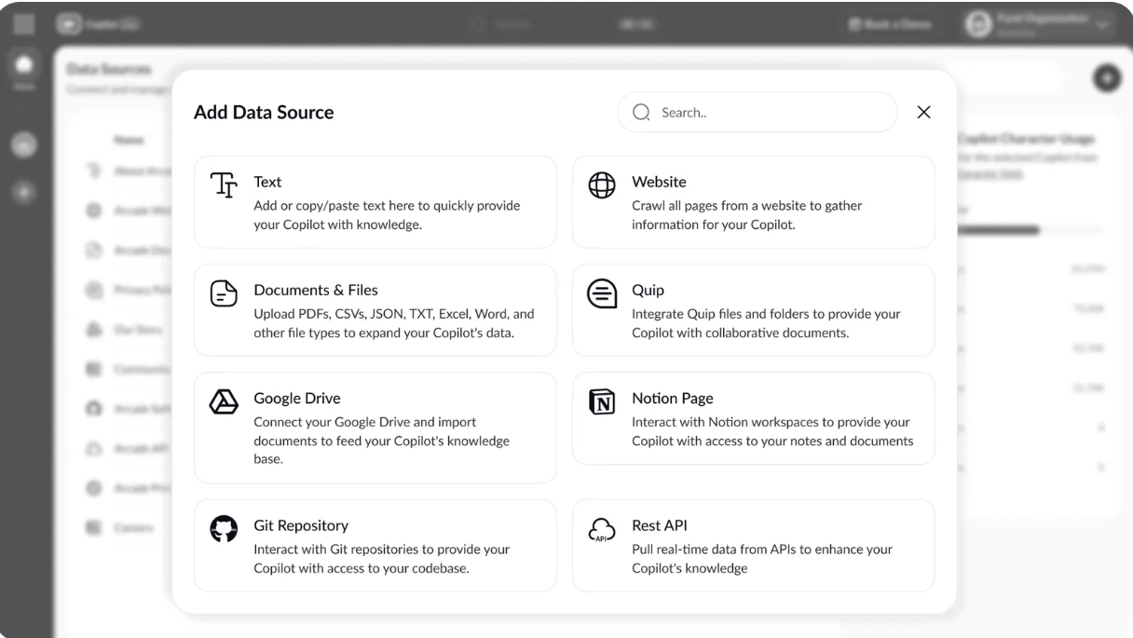The height and width of the screenshot is (638, 1133).
Task: Close the Add Data Source dialog
Action: 923,112
